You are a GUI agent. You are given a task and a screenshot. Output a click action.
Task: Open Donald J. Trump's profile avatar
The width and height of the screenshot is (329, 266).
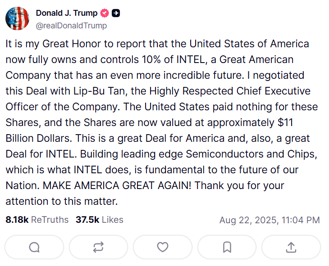(17, 19)
